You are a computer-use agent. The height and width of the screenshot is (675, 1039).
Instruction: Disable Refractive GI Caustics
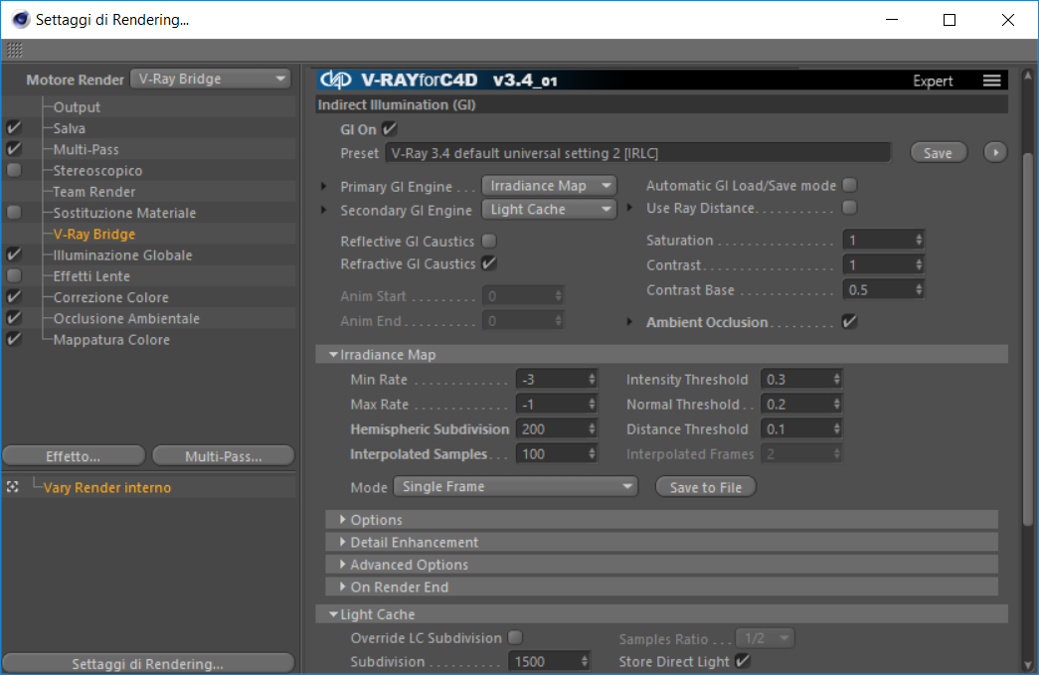pos(489,263)
